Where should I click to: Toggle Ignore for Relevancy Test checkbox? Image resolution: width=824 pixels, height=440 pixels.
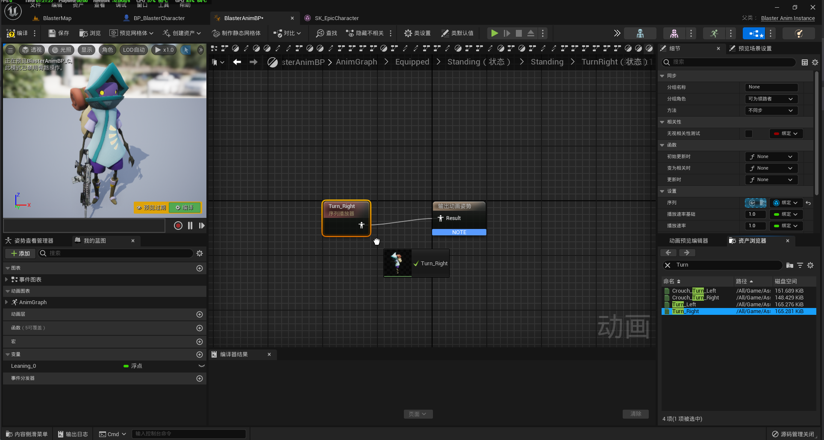click(749, 134)
